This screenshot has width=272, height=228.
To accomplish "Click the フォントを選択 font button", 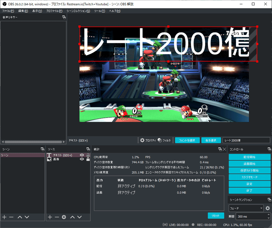I will pyautogui.click(x=187, y=140).
